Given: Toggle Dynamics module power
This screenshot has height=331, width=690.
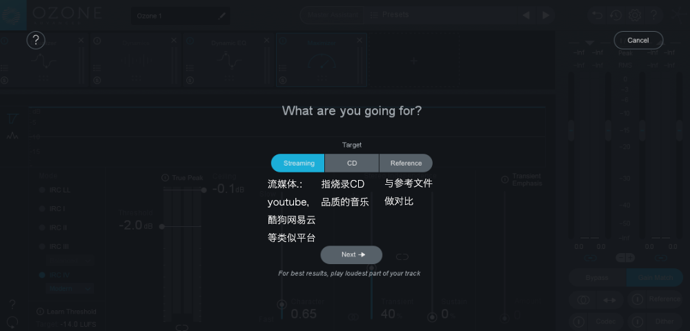Looking at the screenshot, I should 97,41.
